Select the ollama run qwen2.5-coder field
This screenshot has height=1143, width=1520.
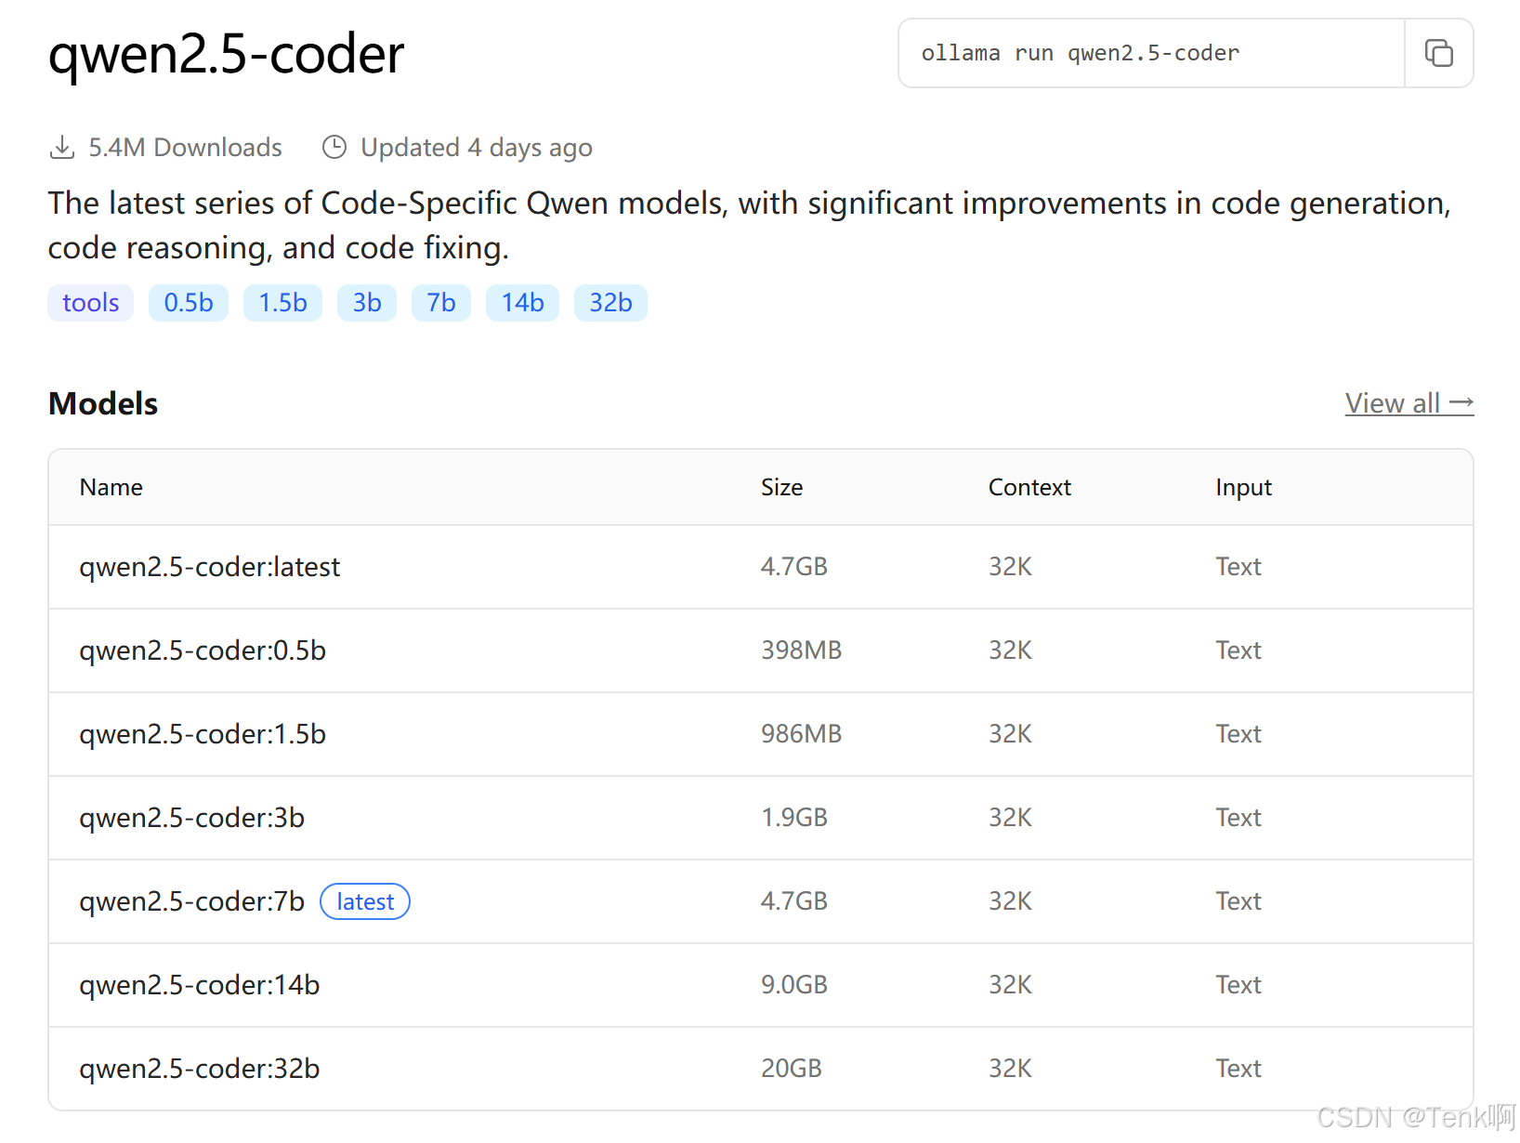click(x=1151, y=53)
